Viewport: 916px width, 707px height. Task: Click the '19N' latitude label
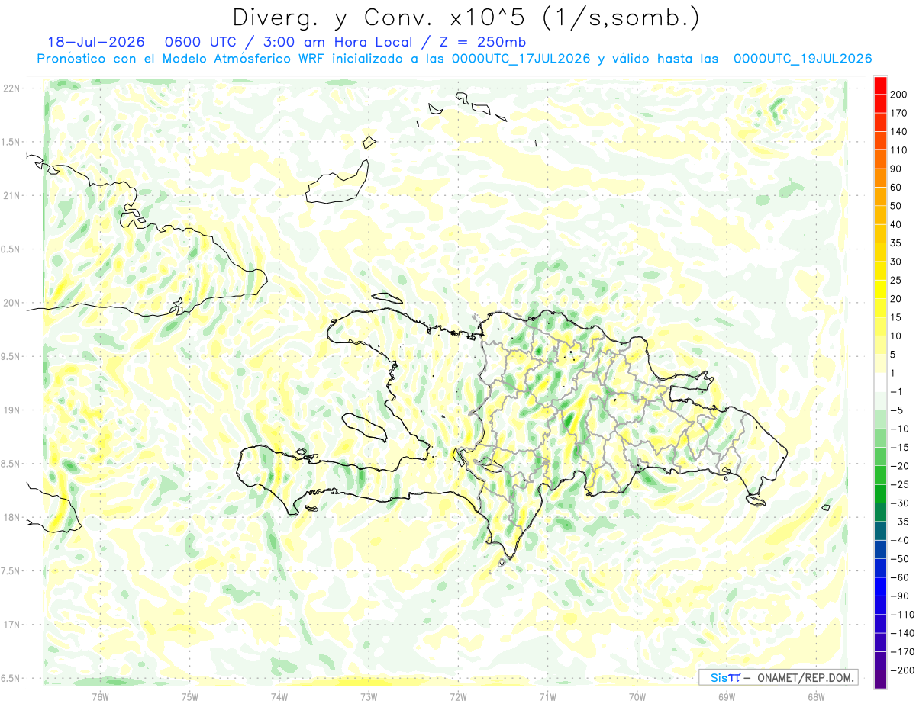(11, 410)
